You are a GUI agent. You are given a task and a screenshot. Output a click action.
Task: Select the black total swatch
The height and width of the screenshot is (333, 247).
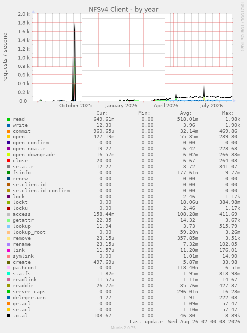(8, 316)
